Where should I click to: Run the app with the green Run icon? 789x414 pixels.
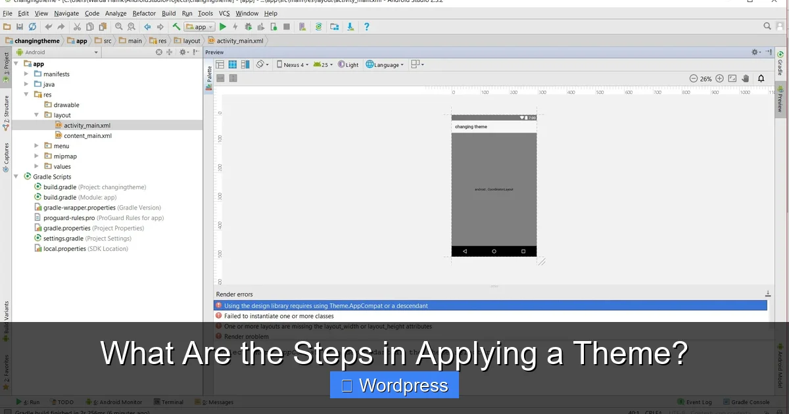pyautogui.click(x=223, y=26)
